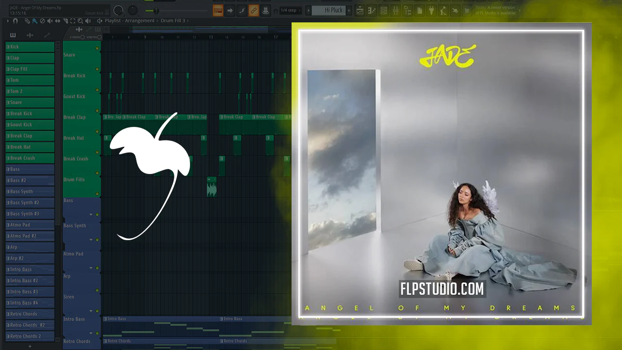Click the Playlist - Arrangement breadcrumb
This screenshot has width=622, height=350.
(130, 21)
